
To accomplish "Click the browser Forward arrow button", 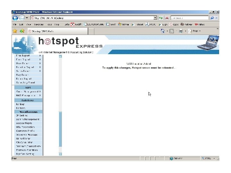I will (22, 18).
